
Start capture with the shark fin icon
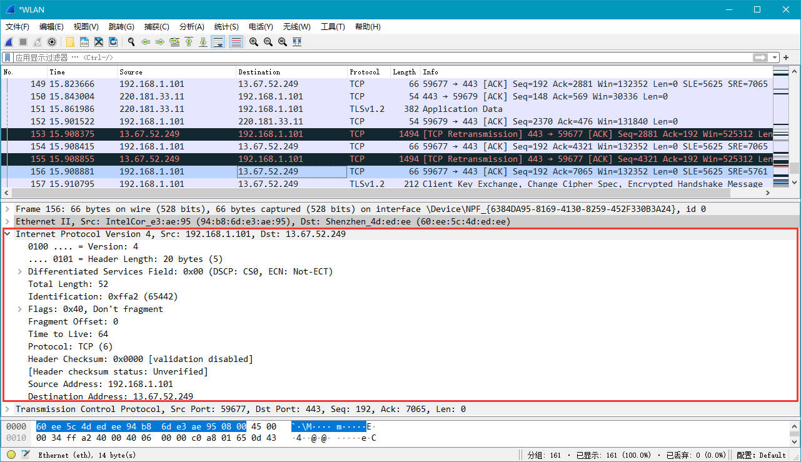9,42
